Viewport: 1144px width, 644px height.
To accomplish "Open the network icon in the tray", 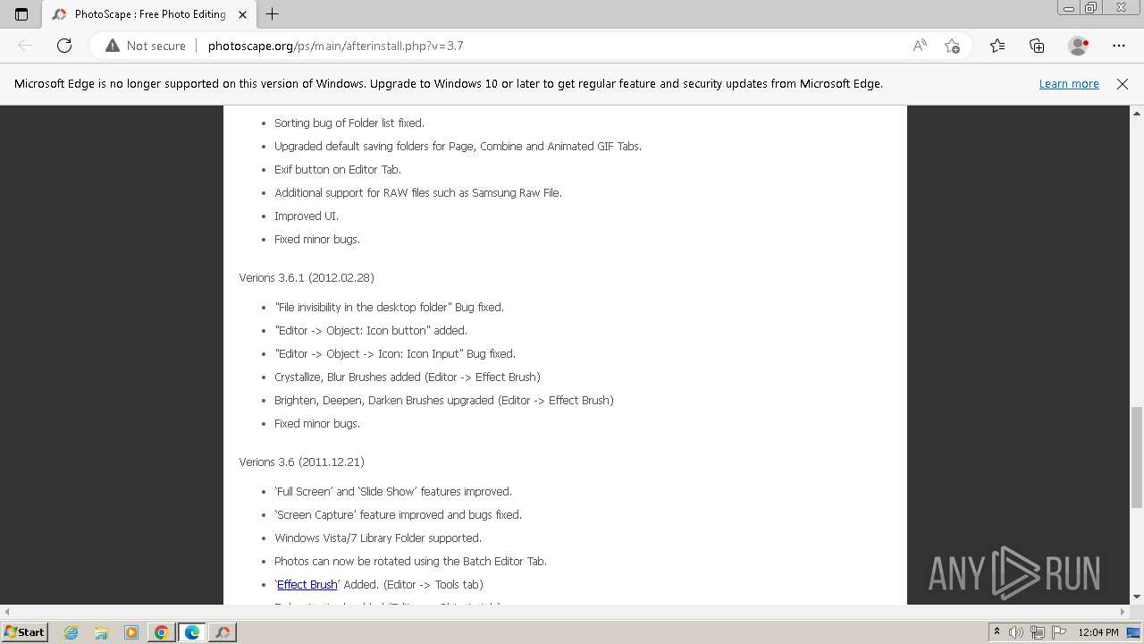I will point(1038,632).
